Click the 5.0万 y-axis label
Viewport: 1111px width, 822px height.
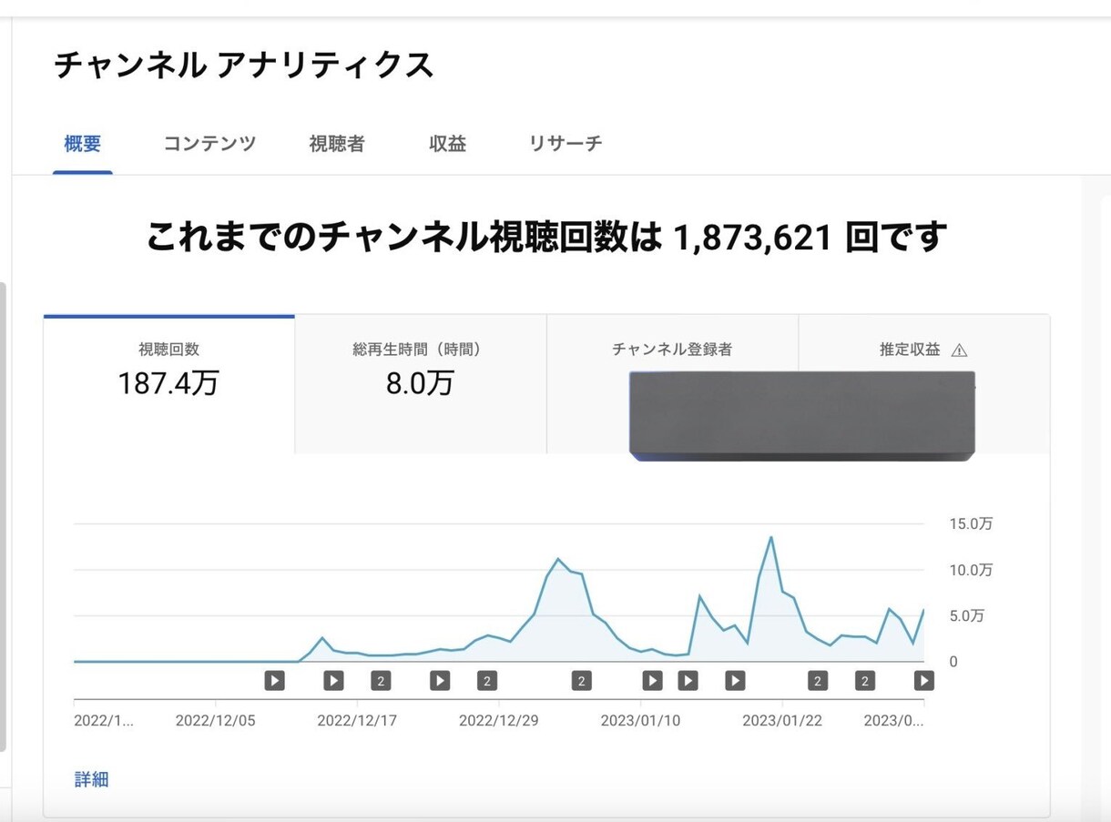tap(967, 616)
